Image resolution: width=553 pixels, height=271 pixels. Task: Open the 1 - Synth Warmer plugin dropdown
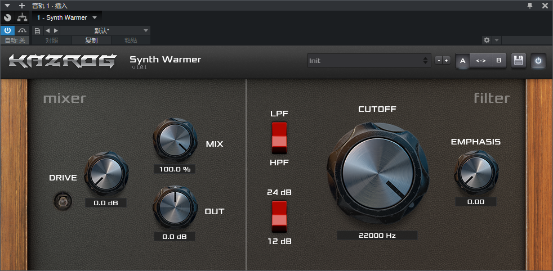pyautogui.click(x=67, y=17)
